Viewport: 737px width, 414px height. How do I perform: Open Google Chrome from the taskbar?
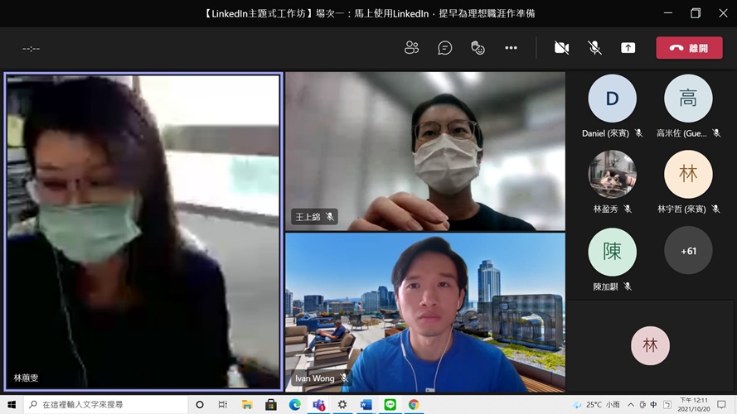coord(414,405)
